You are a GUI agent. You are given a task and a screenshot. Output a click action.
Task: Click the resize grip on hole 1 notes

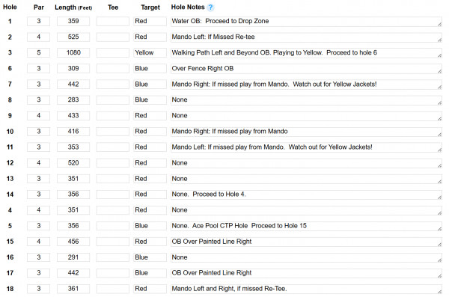(439, 25)
